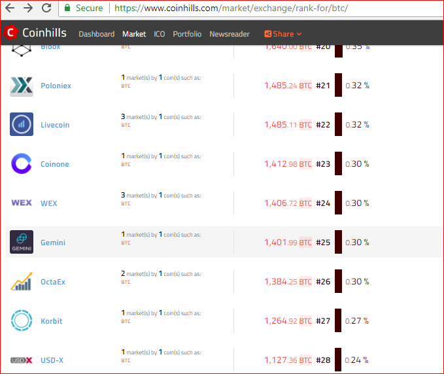Click BTC coin tag under Livecoin
This screenshot has height=374, width=444.
[126, 125]
